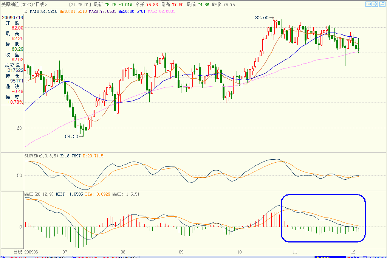Click the -0.01% change in header

[x=125, y=5]
